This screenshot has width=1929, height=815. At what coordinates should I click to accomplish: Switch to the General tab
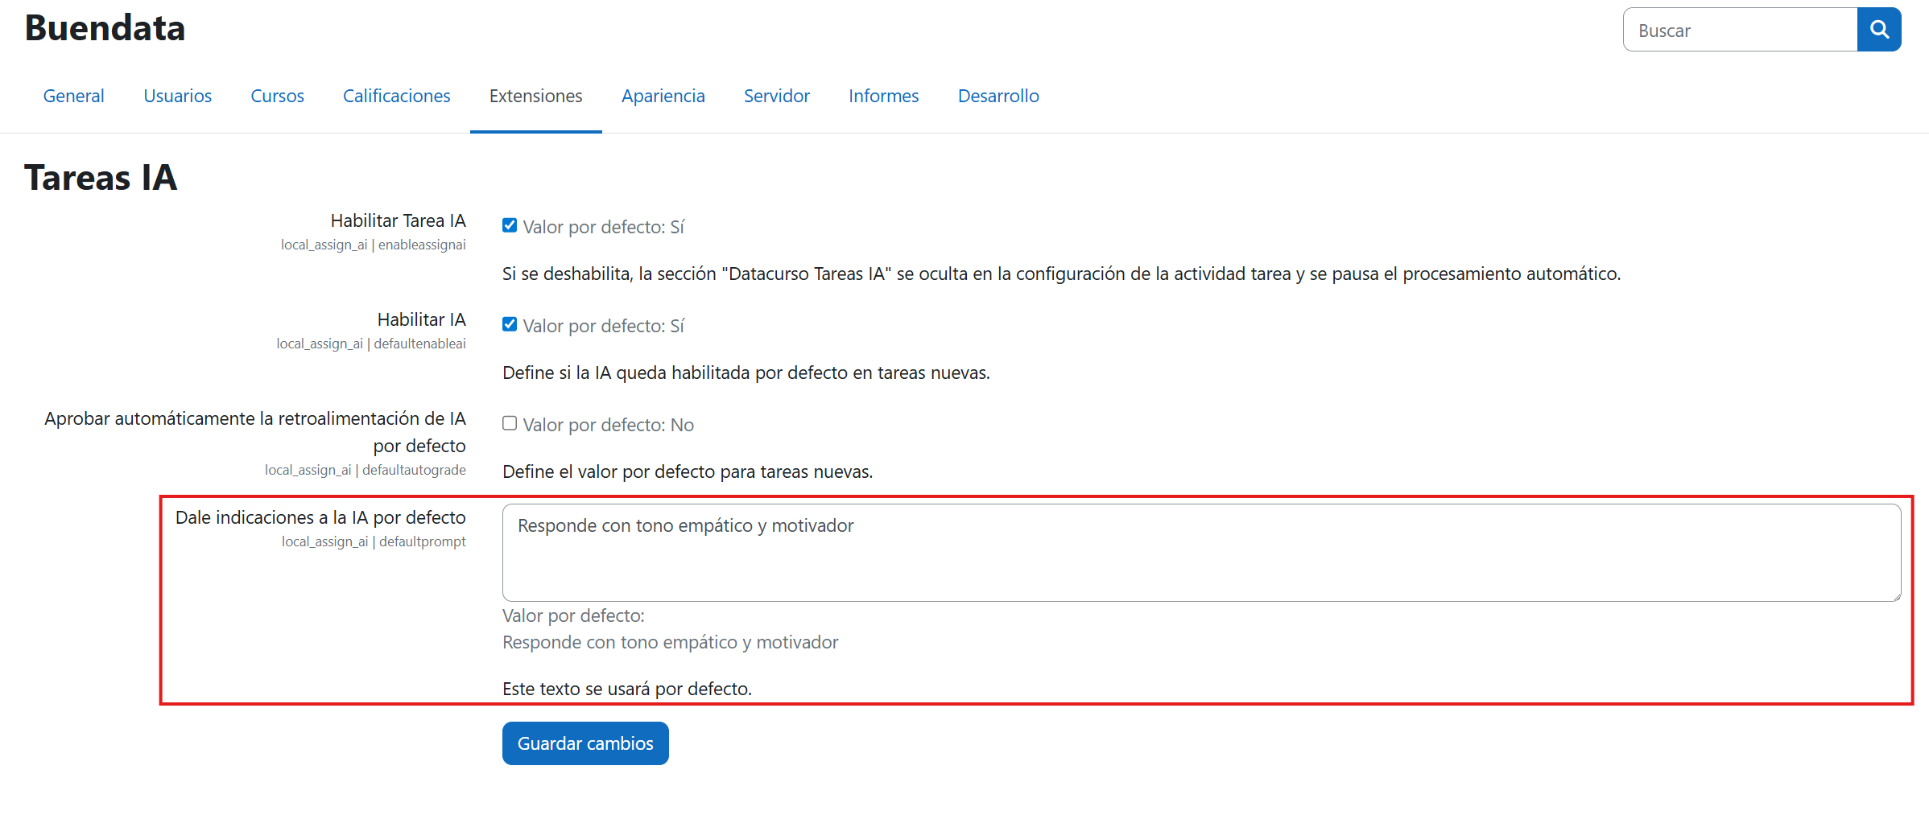click(73, 96)
